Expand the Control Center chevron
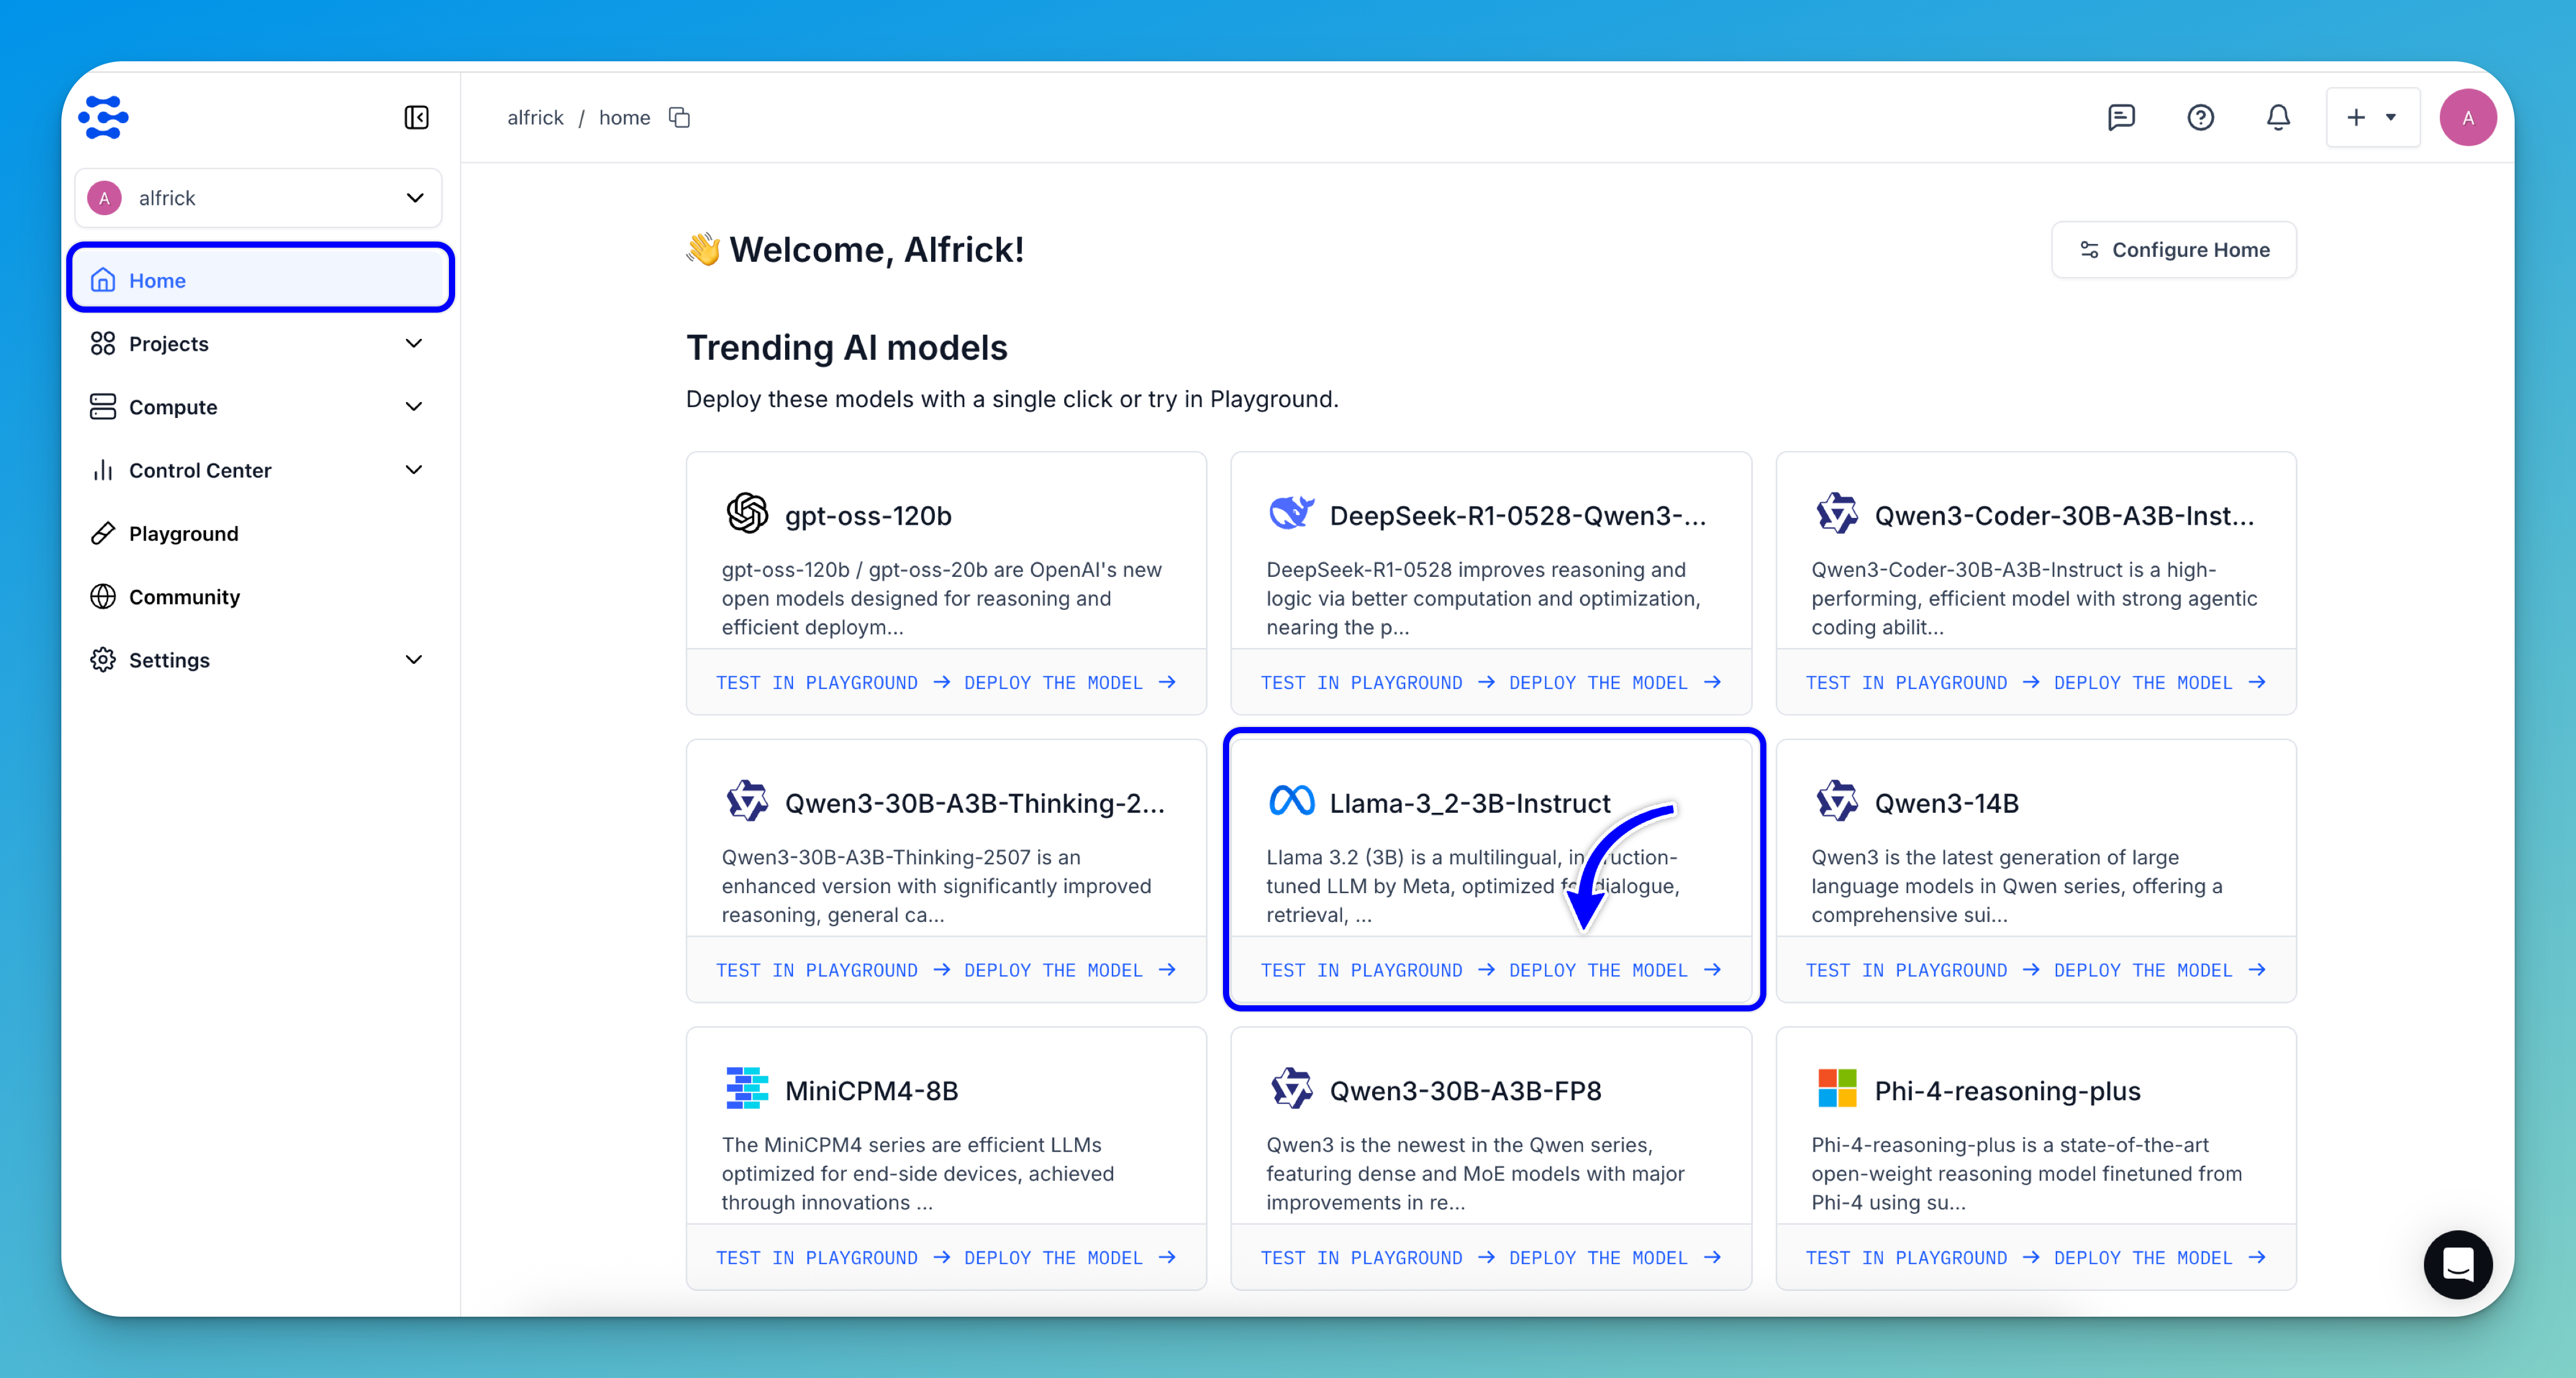Image resolution: width=2576 pixels, height=1378 pixels. [x=414, y=470]
